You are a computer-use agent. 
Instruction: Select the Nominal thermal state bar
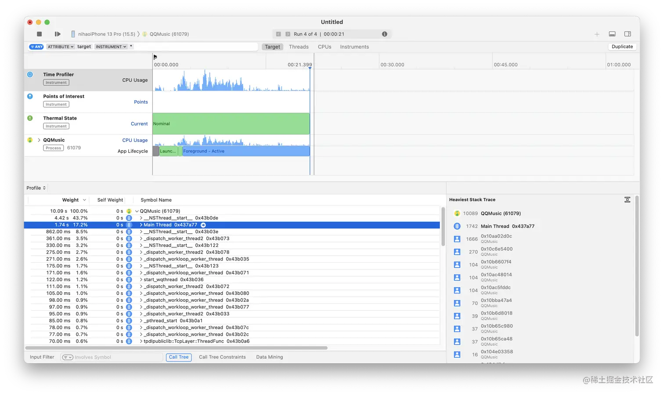[231, 123]
